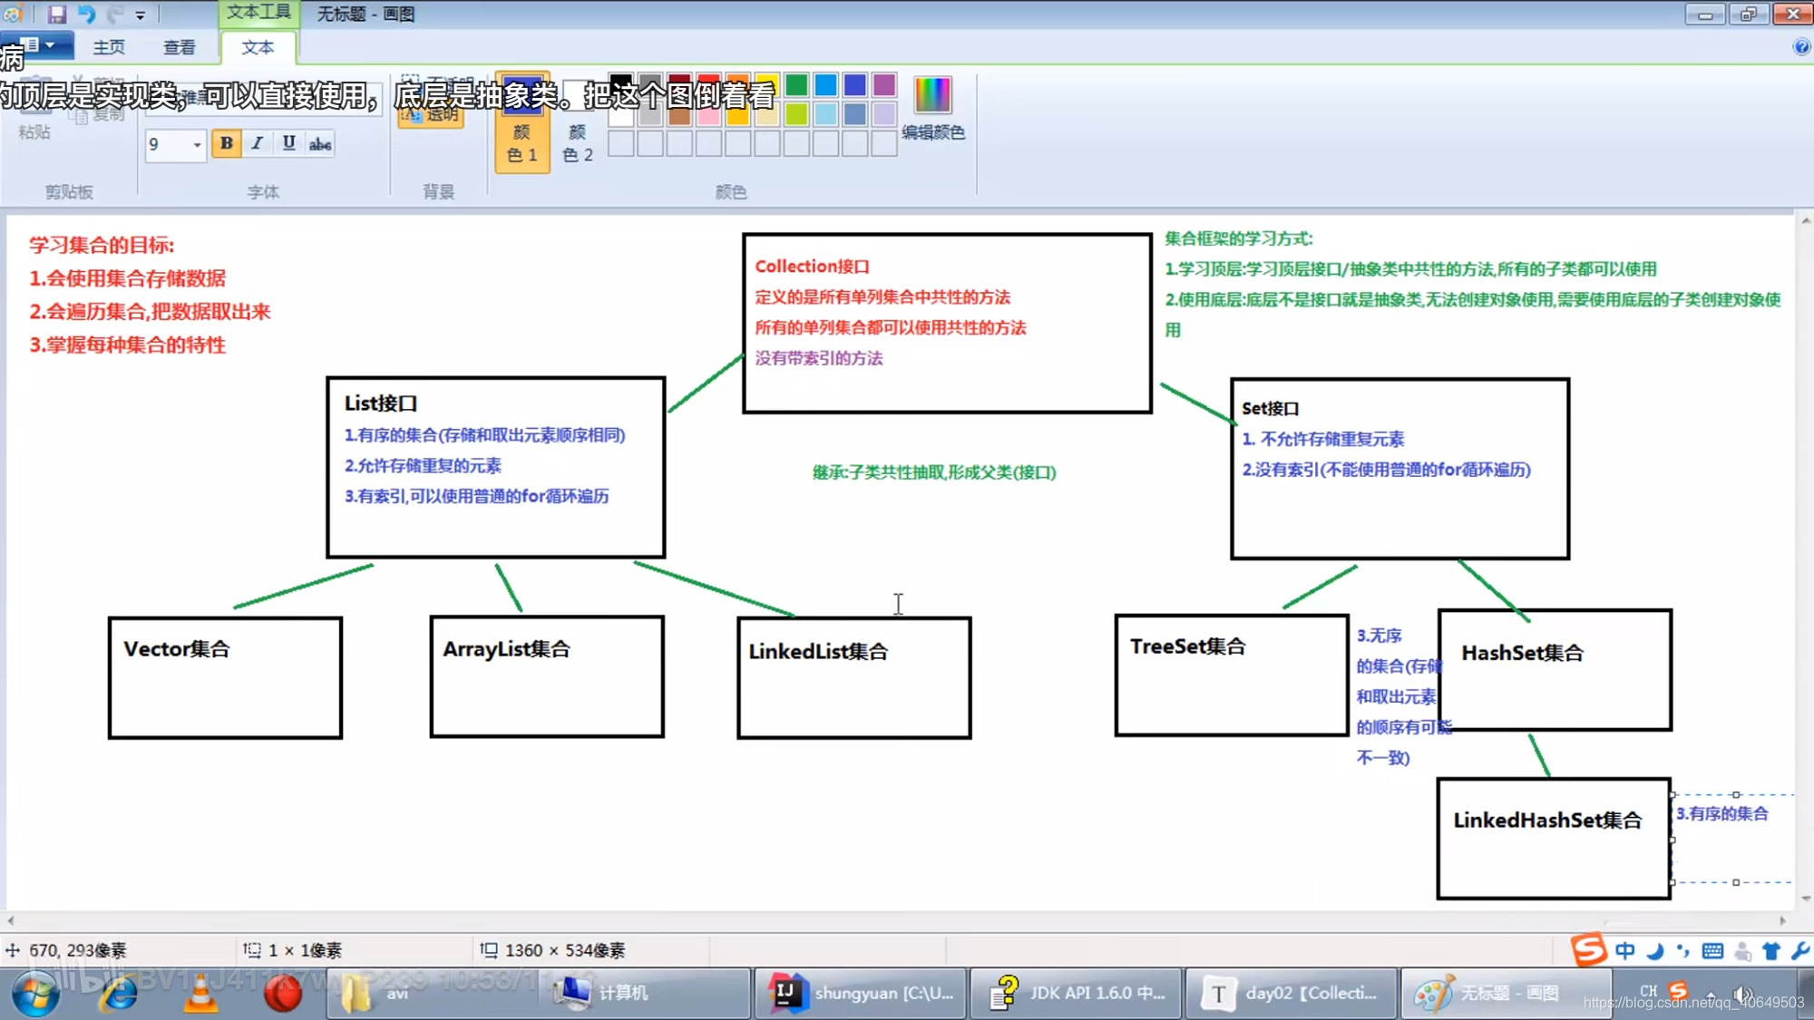This screenshot has width=1814, height=1020.
Task: Switch to IntelliJ shungyuan taskbar window
Action: [861, 994]
